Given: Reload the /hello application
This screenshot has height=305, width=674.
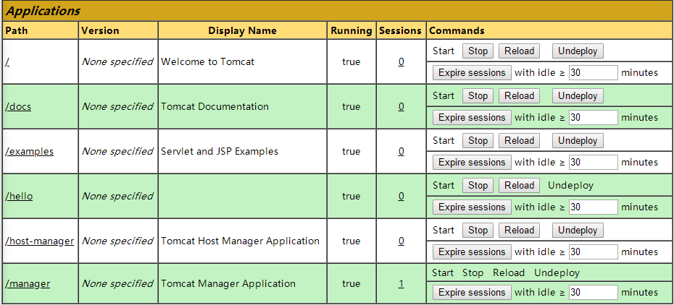Looking at the screenshot, I should 519,186.
